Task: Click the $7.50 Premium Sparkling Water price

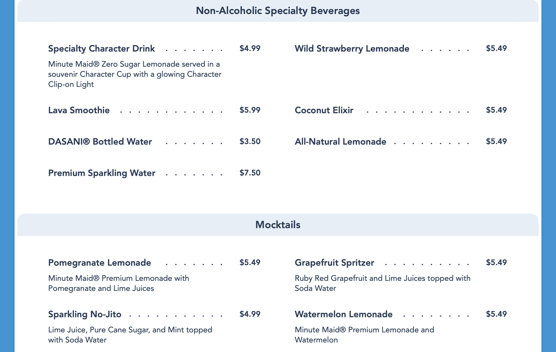Action: [x=250, y=173]
